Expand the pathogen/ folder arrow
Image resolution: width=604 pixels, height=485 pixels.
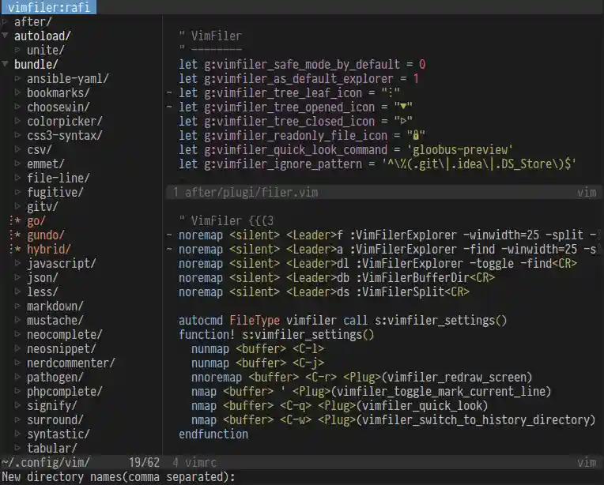click(x=17, y=378)
